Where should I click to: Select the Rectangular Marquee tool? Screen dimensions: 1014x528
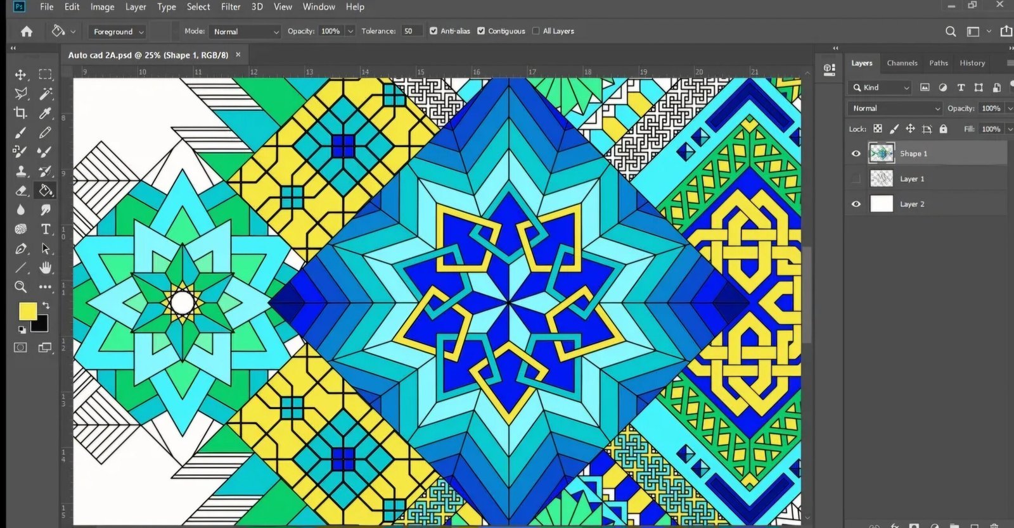coord(45,75)
